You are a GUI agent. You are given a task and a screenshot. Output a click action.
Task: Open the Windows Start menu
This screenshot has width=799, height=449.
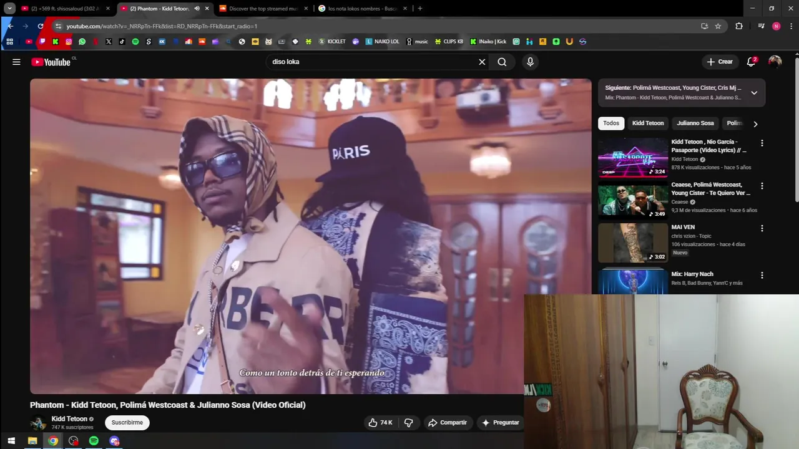11,441
